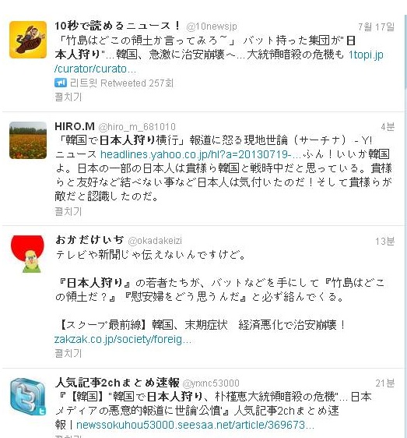
Task: Open the 人気記事2chまとめ速報 account name
Action: pos(118,383)
